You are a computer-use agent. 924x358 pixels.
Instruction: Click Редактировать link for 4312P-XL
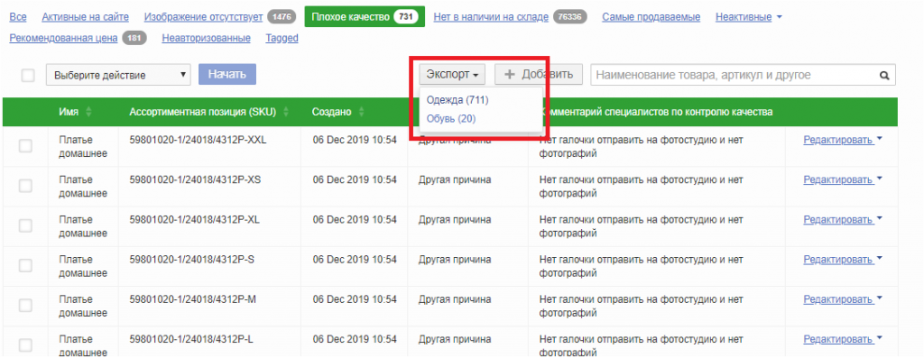coord(837,220)
